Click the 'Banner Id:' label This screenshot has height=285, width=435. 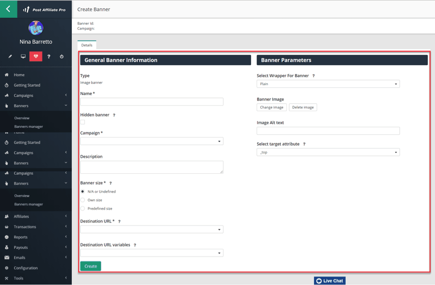point(86,23)
